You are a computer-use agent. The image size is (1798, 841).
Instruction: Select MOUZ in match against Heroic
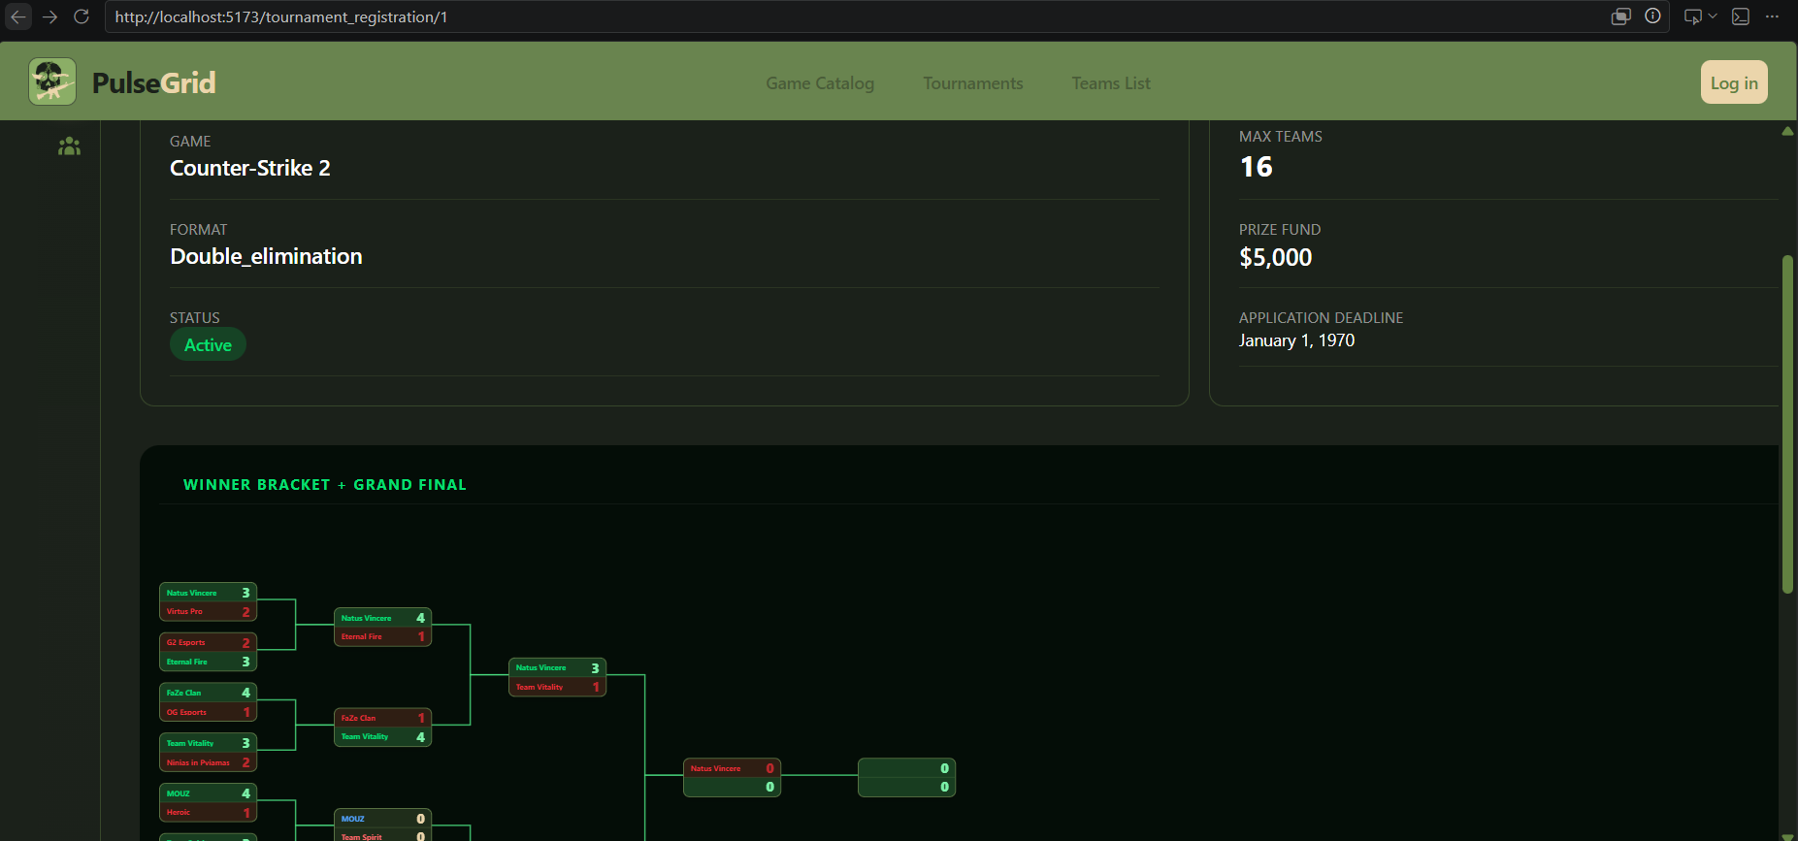(x=208, y=793)
